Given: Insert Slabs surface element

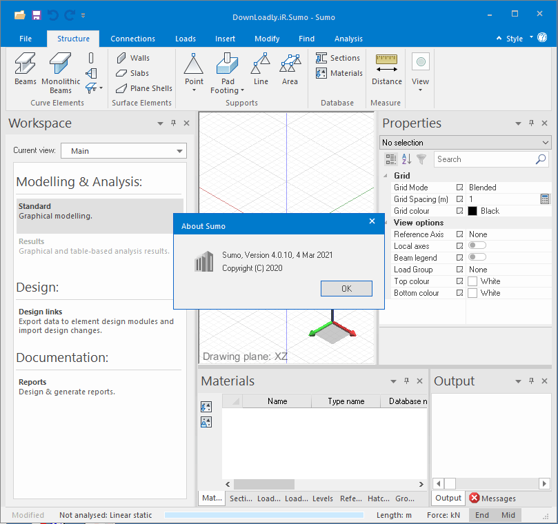Looking at the screenshot, I should point(132,73).
